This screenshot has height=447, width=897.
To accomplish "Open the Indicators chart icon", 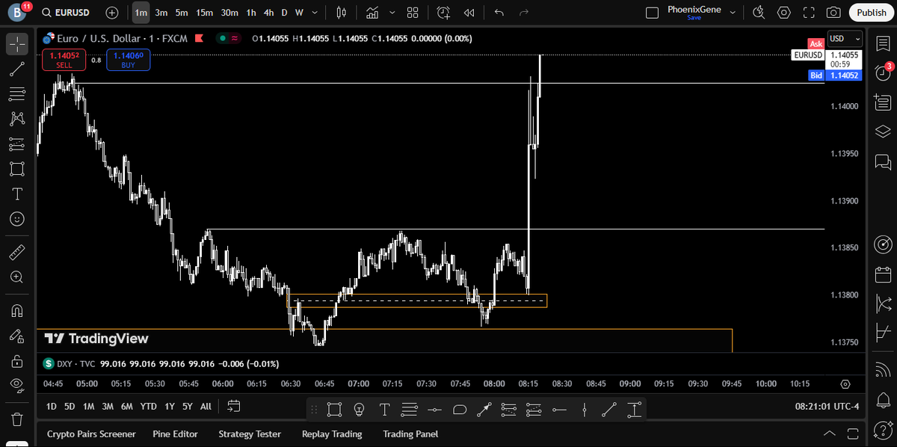I will 372,13.
